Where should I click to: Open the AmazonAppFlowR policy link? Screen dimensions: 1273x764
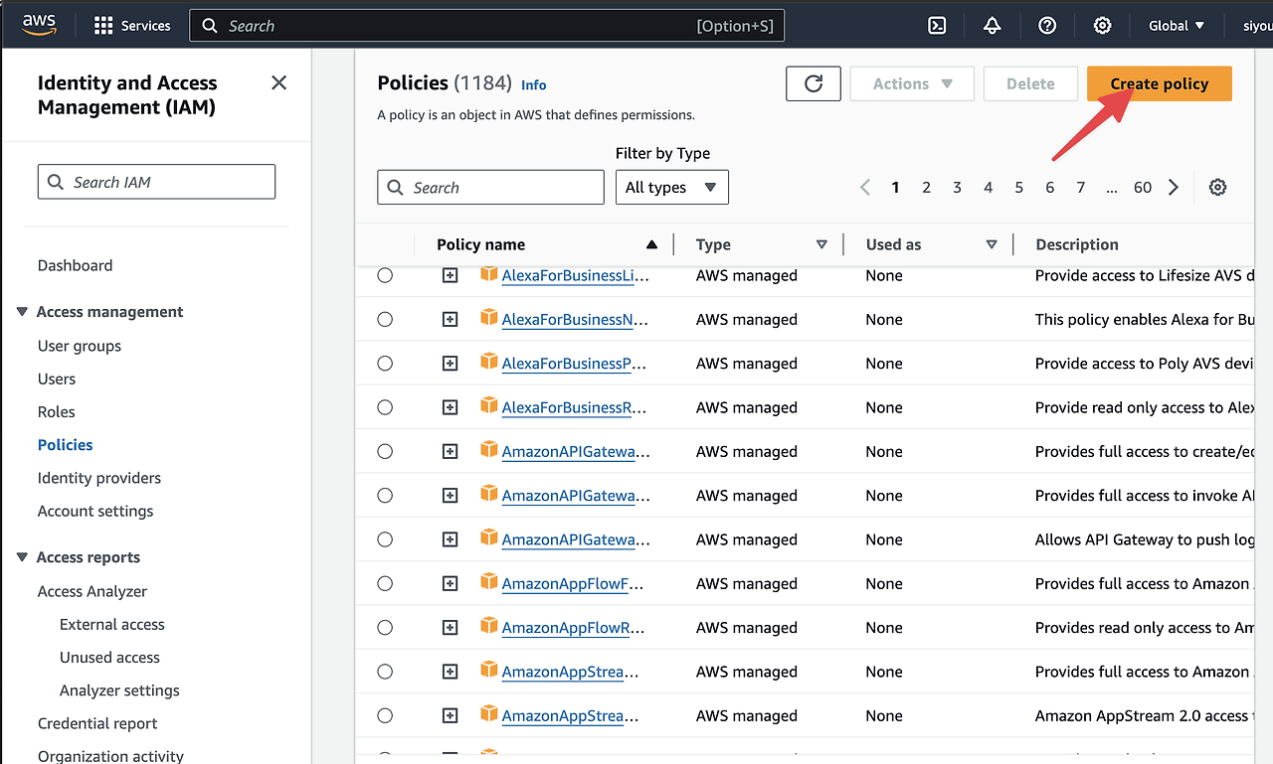574,628
